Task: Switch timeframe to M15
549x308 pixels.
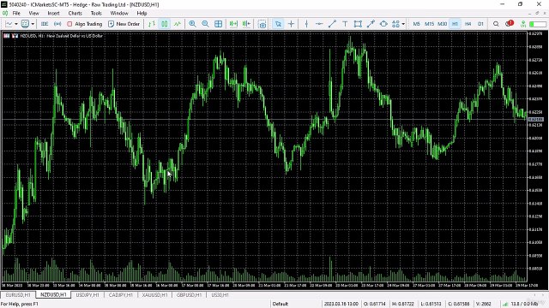Action: pos(429,24)
